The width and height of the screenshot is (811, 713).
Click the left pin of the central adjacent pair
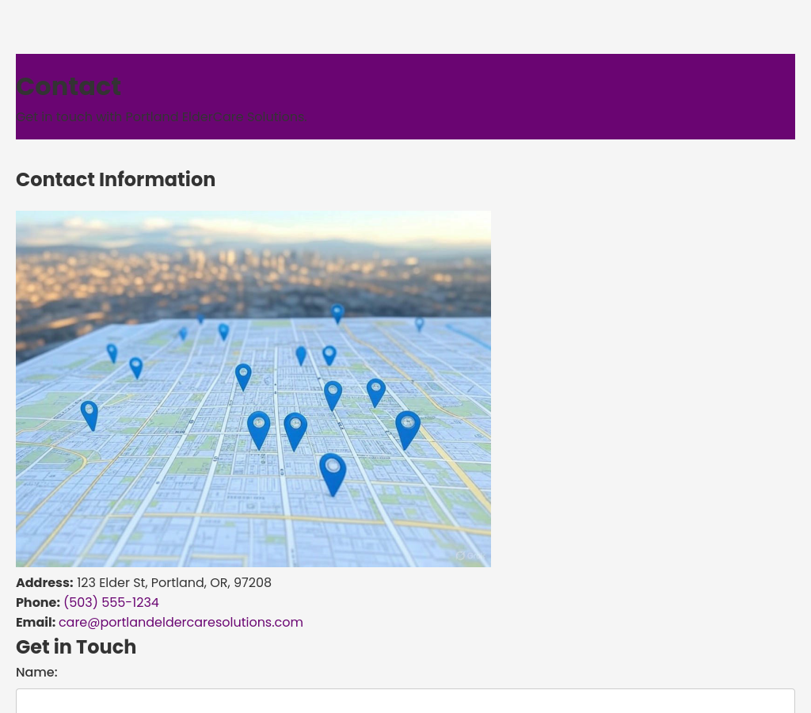pos(258,429)
